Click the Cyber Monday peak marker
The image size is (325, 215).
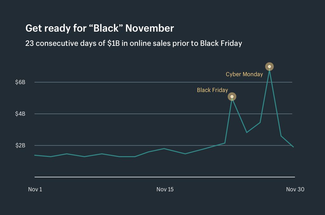coord(269,66)
